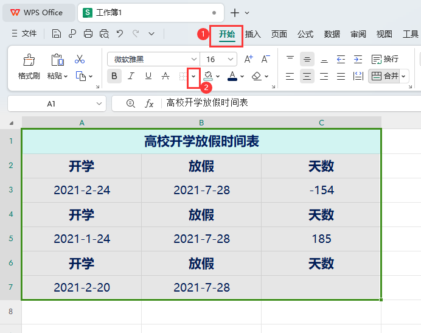Screen dimensions: 421x333
Task: Select column B header
Action: pos(201,123)
